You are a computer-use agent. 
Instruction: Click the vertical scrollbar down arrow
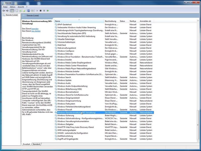(198, 141)
